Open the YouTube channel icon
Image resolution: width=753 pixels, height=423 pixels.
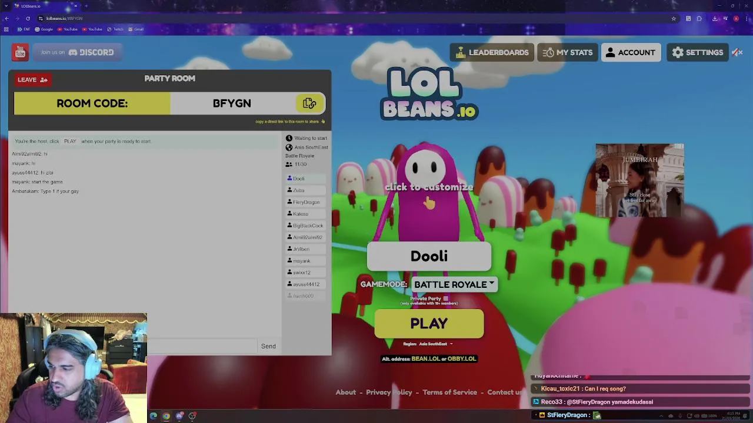pos(20,52)
